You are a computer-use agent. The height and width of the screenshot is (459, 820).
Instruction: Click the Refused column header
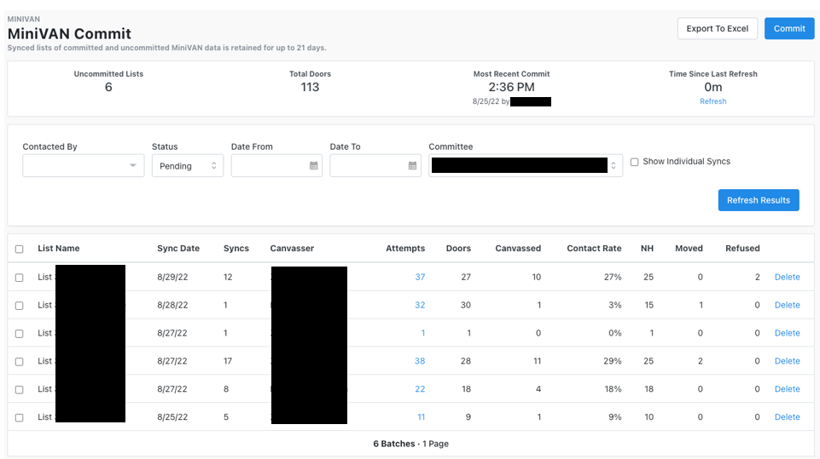pyautogui.click(x=742, y=249)
